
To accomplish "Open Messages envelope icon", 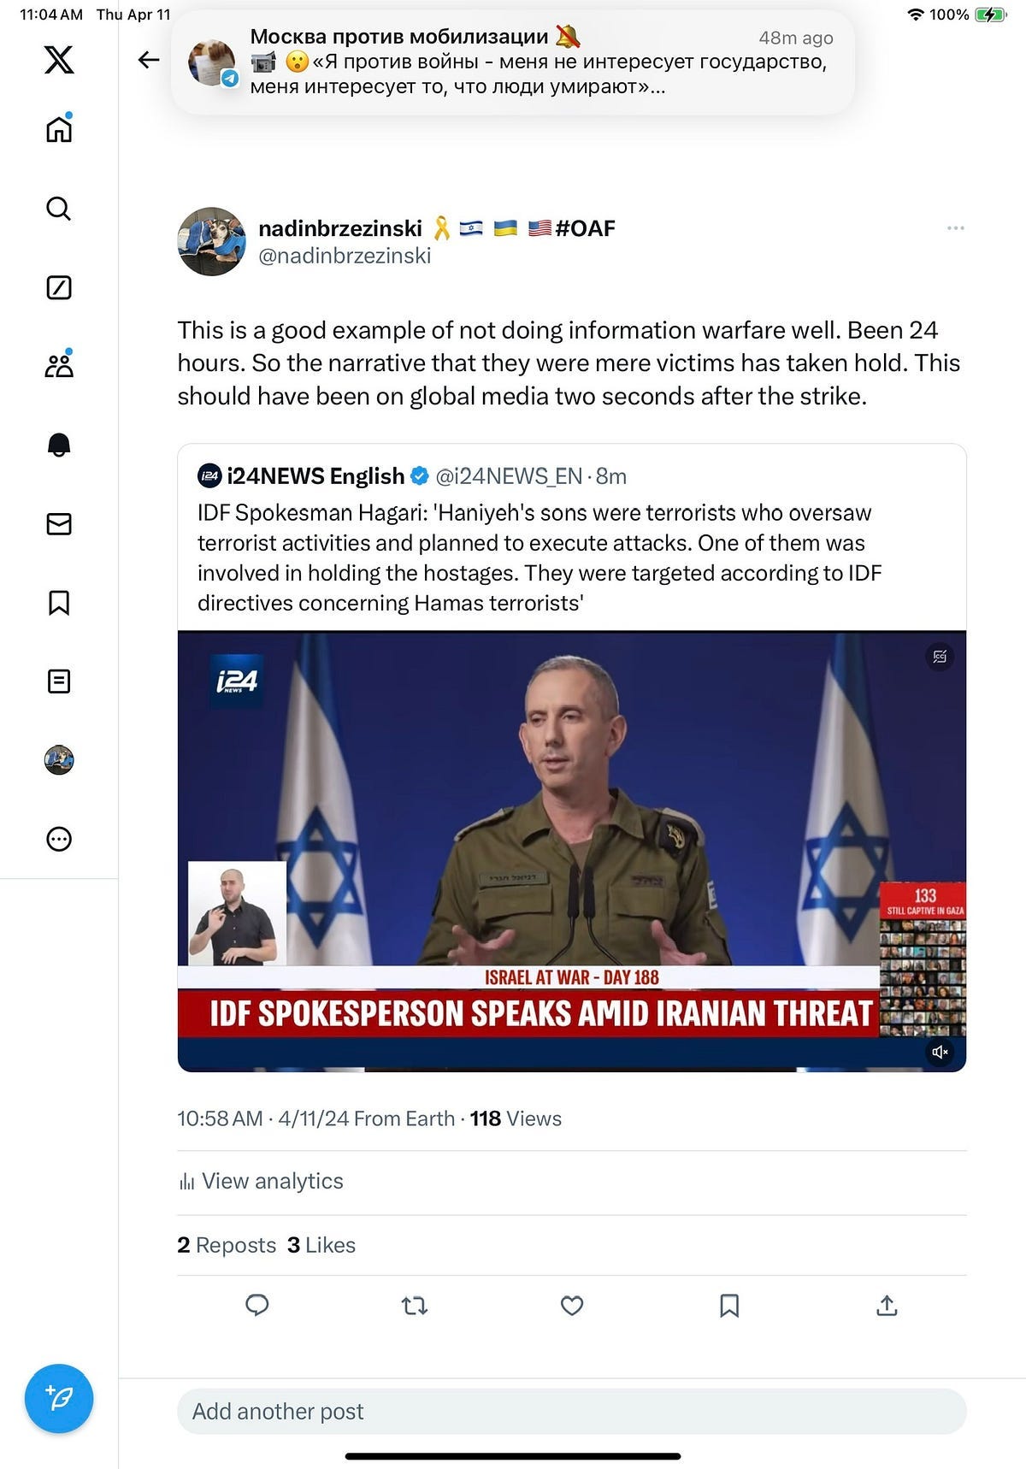I will pos(59,523).
